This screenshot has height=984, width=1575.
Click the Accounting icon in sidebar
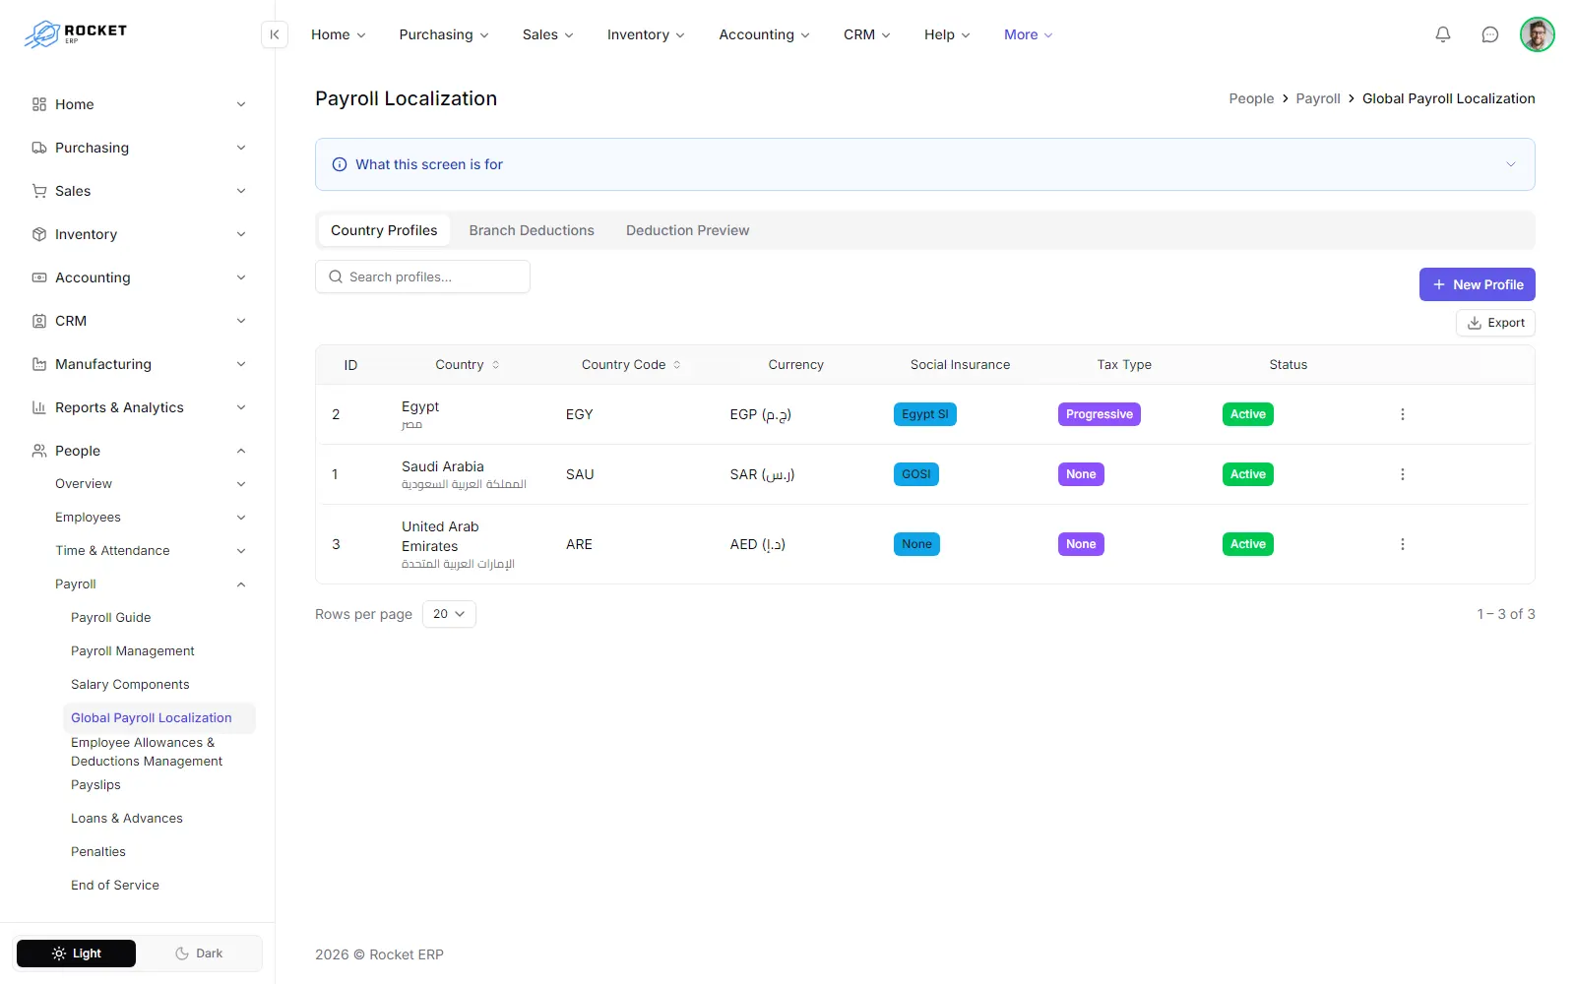39,277
